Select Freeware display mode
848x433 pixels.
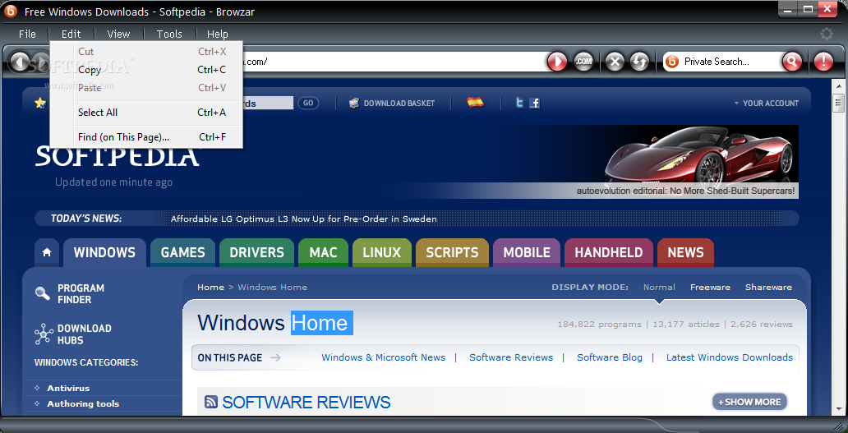[710, 287]
